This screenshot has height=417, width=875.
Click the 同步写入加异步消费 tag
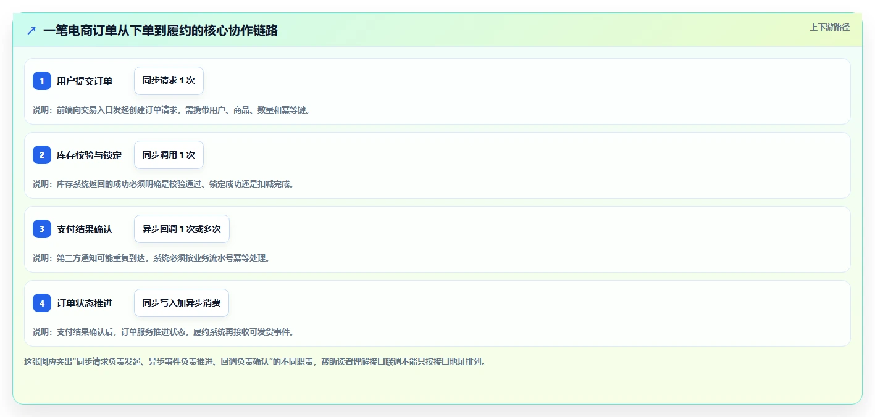[x=182, y=303]
